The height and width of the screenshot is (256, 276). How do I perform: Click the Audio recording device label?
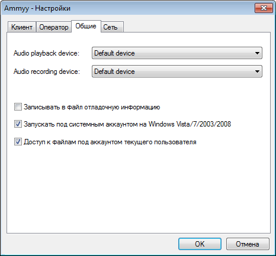[47, 72]
